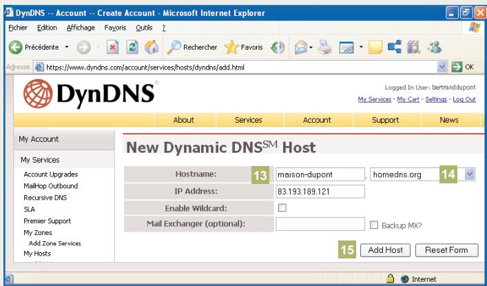
Task: Go back with the Précédente button
Action: 34,48
